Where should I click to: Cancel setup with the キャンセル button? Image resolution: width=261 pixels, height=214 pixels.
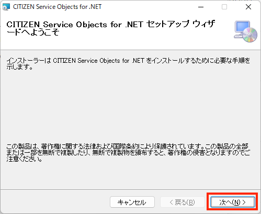132,202
